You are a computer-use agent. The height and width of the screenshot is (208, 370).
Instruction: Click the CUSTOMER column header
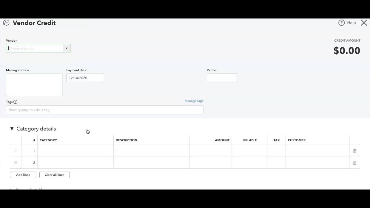click(x=297, y=140)
